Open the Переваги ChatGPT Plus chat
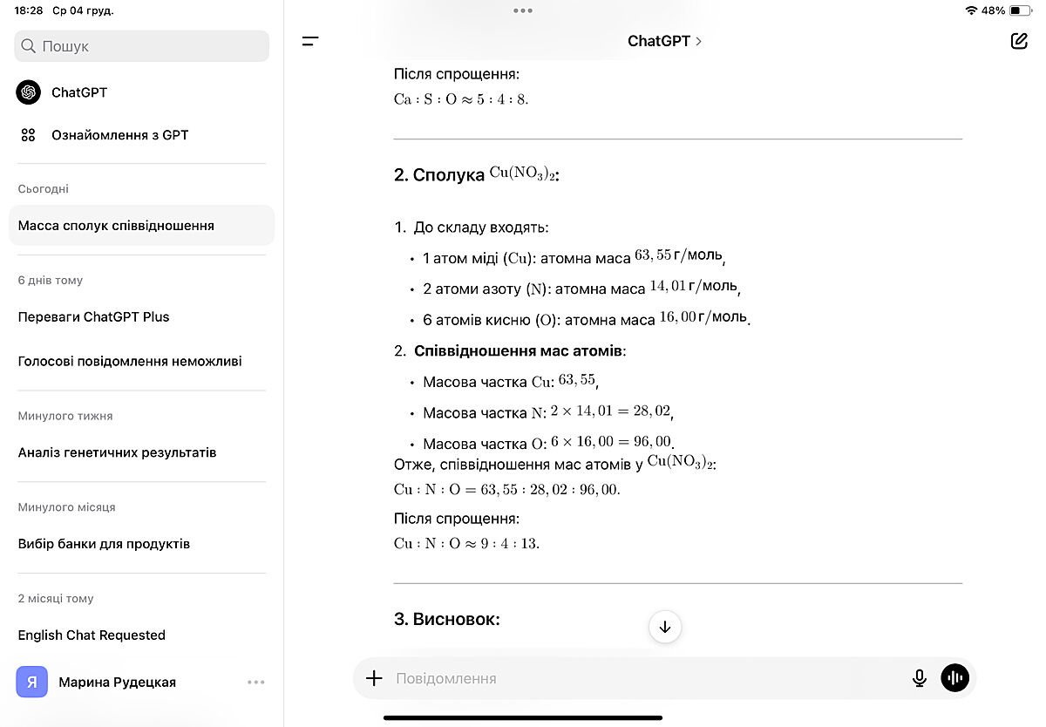This screenshot has height=727, width=1046. click(x=93, y=317)
